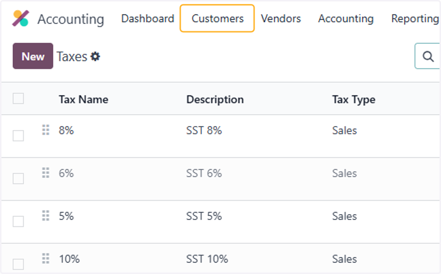Click the search magnifier icon
This screenshot has height=274, width=441.
point(428,56)
